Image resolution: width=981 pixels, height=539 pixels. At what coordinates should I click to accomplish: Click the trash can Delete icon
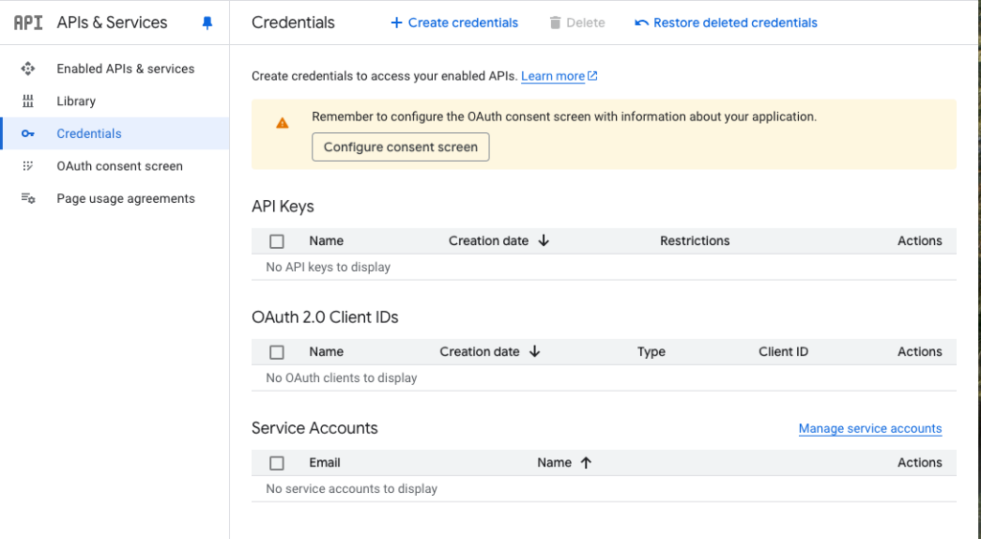coord(555,23)
